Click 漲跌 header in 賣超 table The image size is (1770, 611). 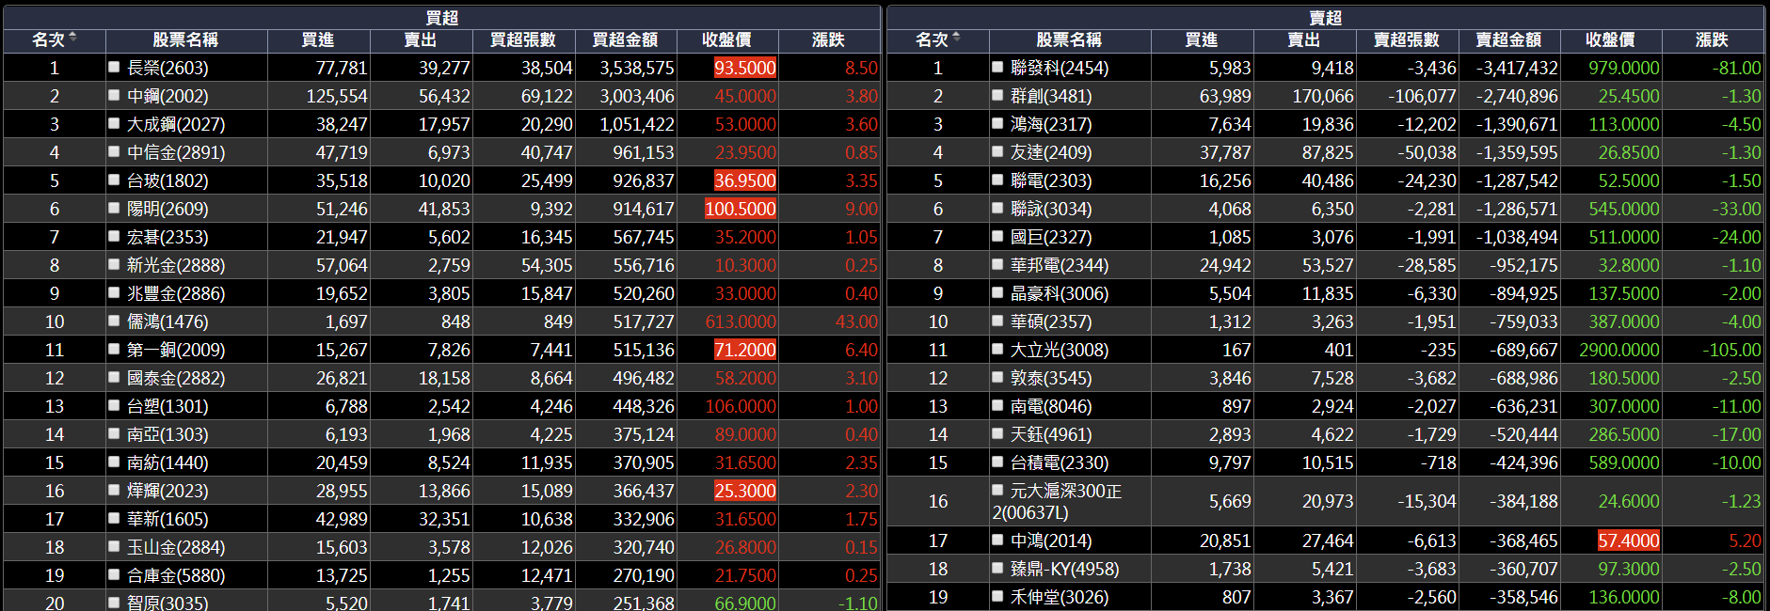pyautogui.click(x=1712, y=39)
